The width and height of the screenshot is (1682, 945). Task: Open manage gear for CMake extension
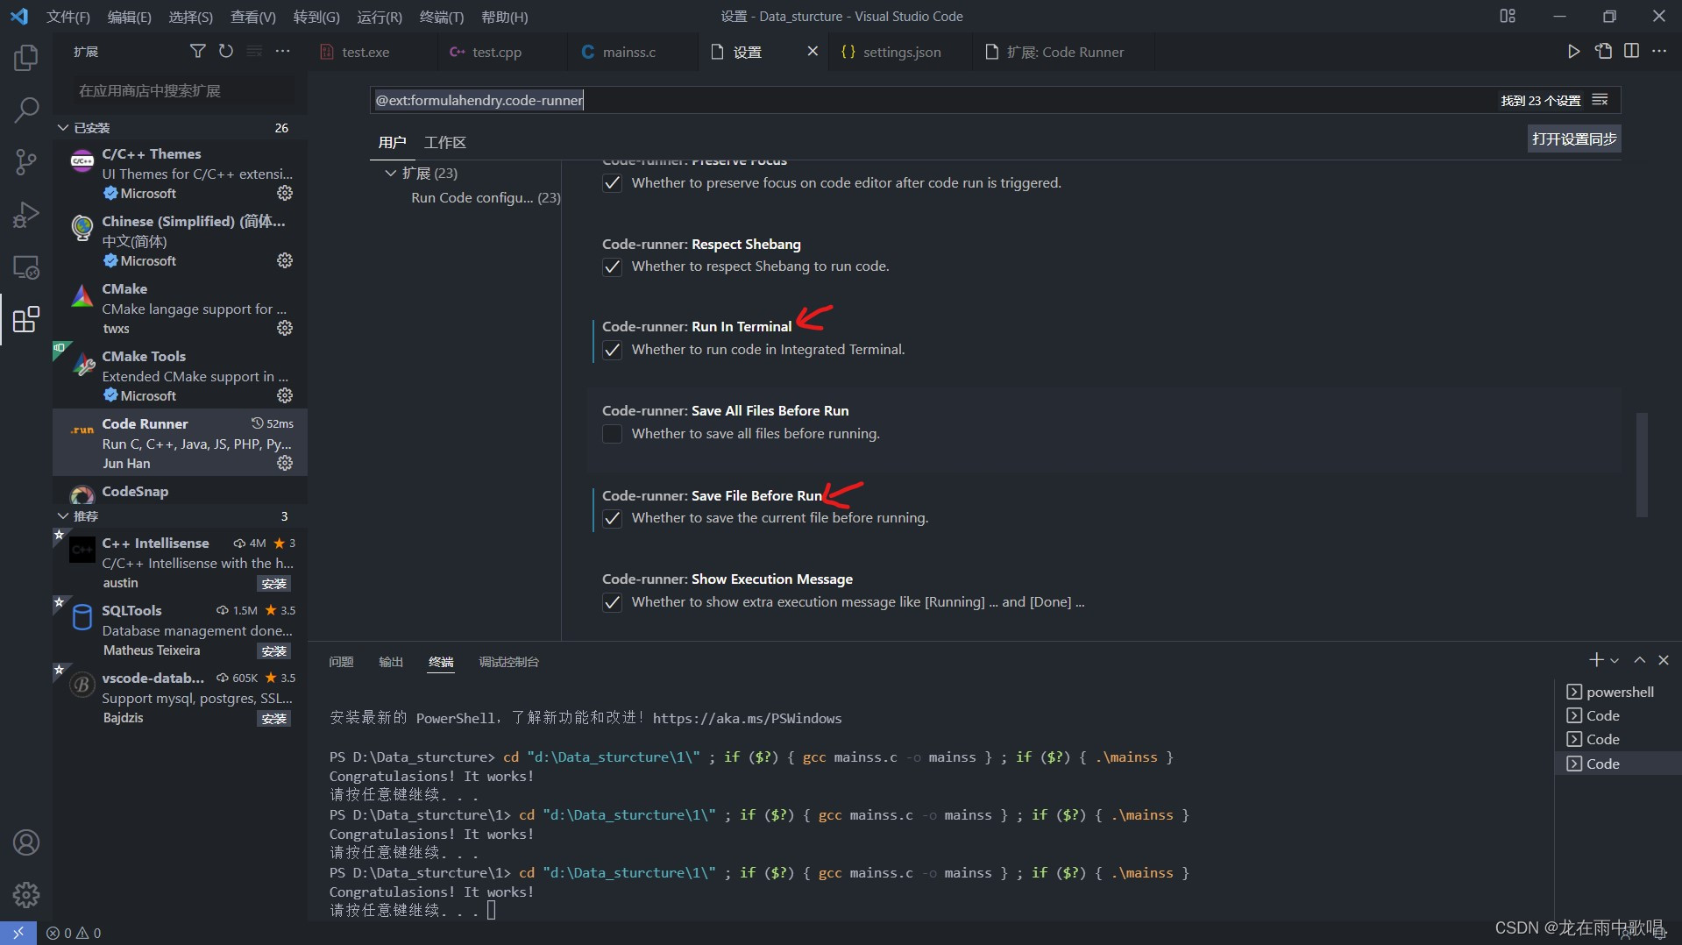(285, 328)
